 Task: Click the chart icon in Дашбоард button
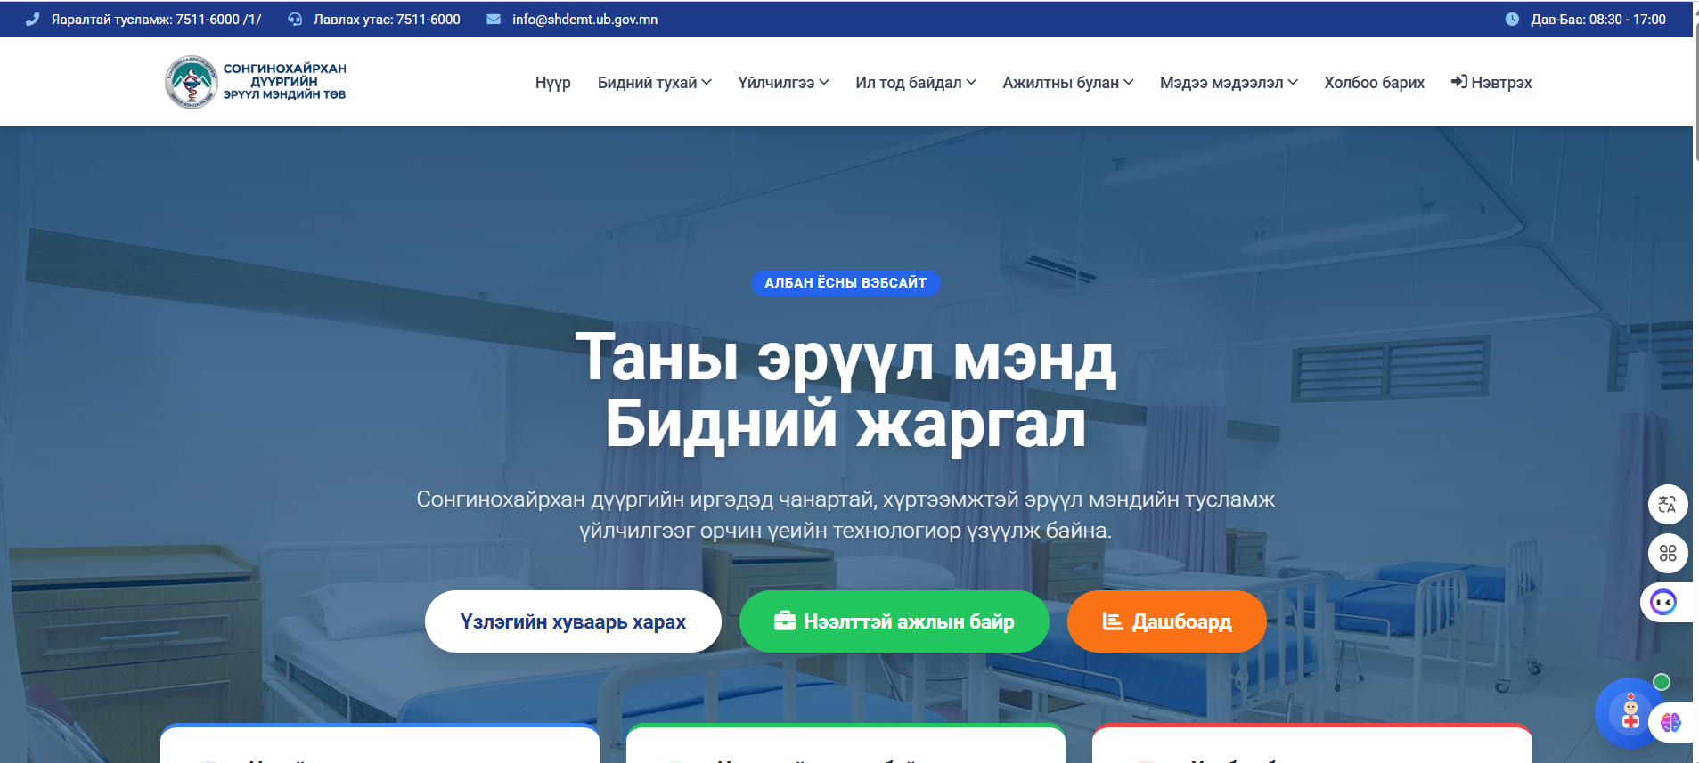(1112, 621)
